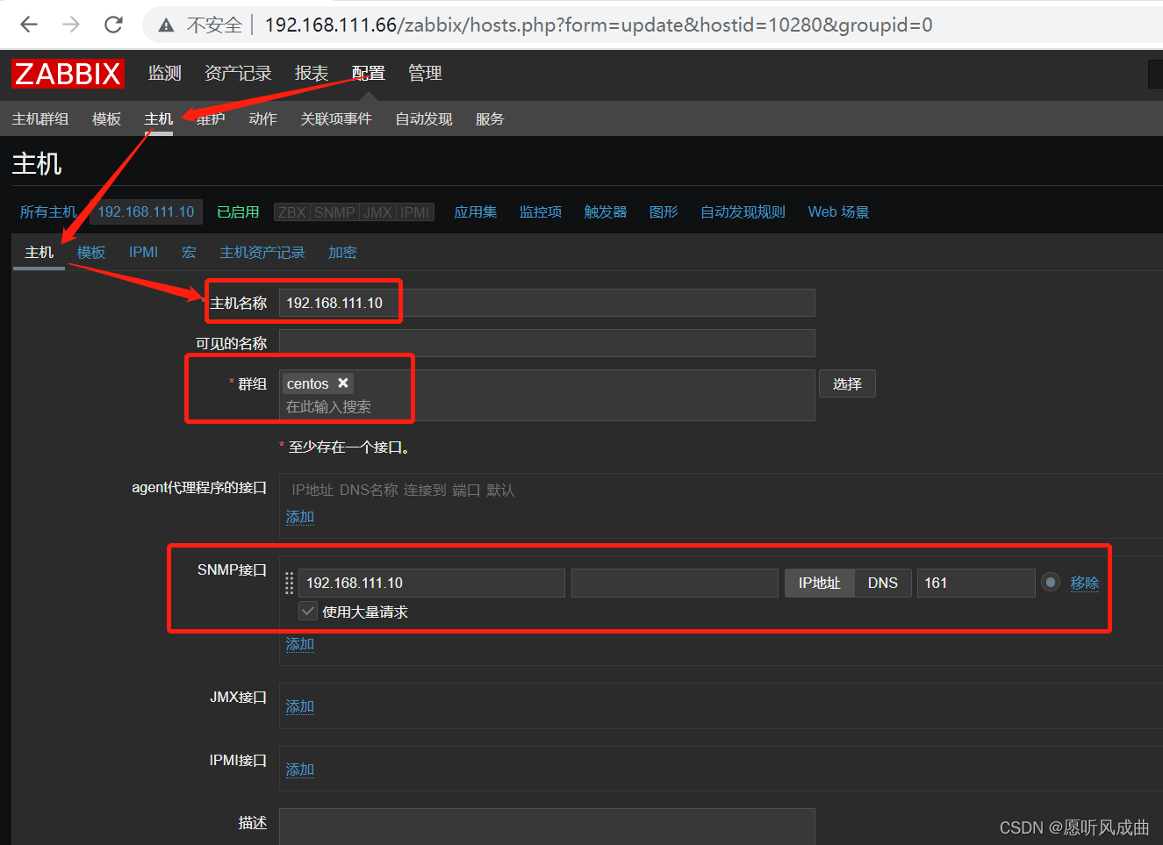Open the 资产记录 top menu
The height and width of the screenshot is (845, 1163).
pos(238,73)
